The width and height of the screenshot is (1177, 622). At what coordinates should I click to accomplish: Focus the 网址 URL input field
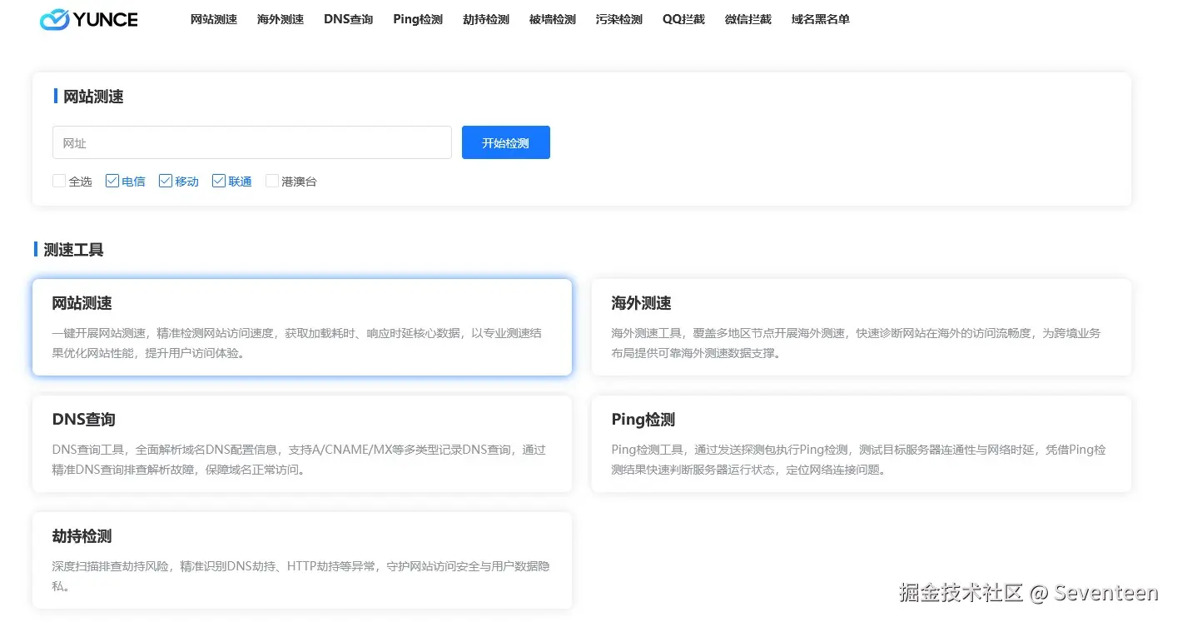252,142
